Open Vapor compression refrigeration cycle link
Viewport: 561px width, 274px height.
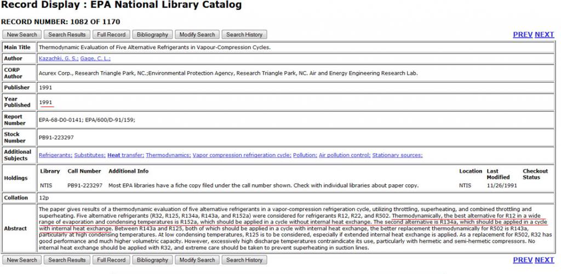pos(242,155)
